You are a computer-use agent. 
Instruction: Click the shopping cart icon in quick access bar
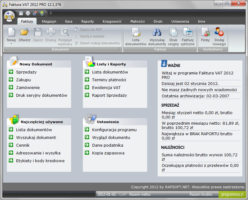pyautogui.click(x=42, y=13)
